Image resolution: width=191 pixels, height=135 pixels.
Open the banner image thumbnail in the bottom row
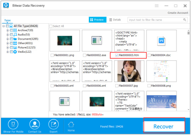click(x=161, y=101)
